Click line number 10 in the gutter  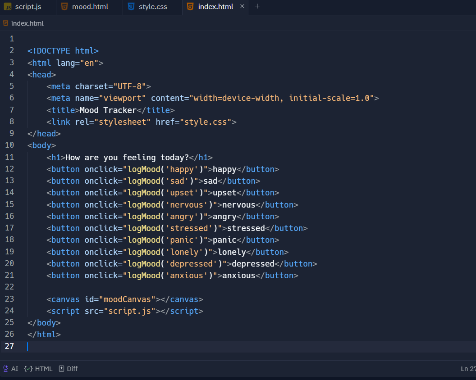pyautogui.click(x=9, y=145)
